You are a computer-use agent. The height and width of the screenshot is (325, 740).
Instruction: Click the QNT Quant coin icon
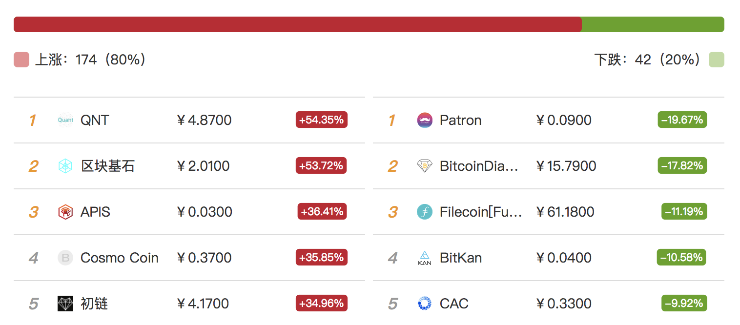click(65, 120)
